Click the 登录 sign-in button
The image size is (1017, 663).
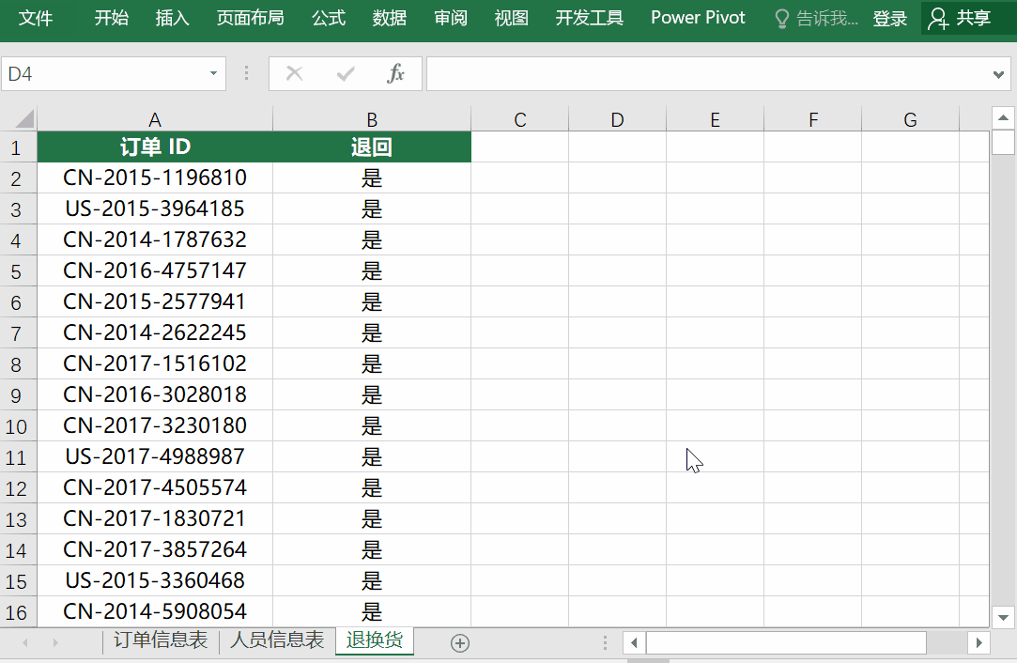[x=890, y=19]
